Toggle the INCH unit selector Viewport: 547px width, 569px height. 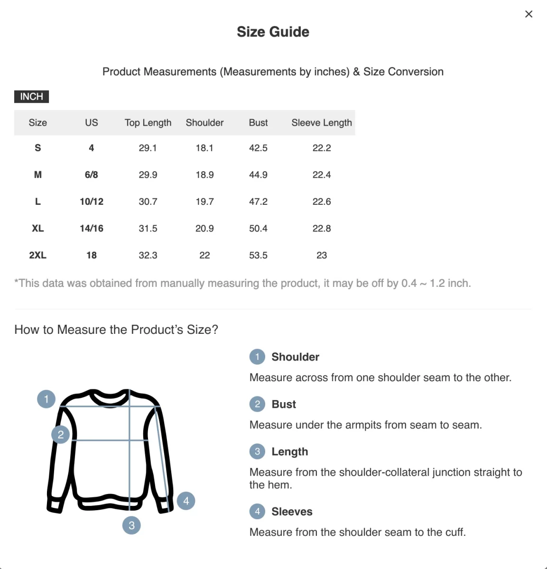31,96
